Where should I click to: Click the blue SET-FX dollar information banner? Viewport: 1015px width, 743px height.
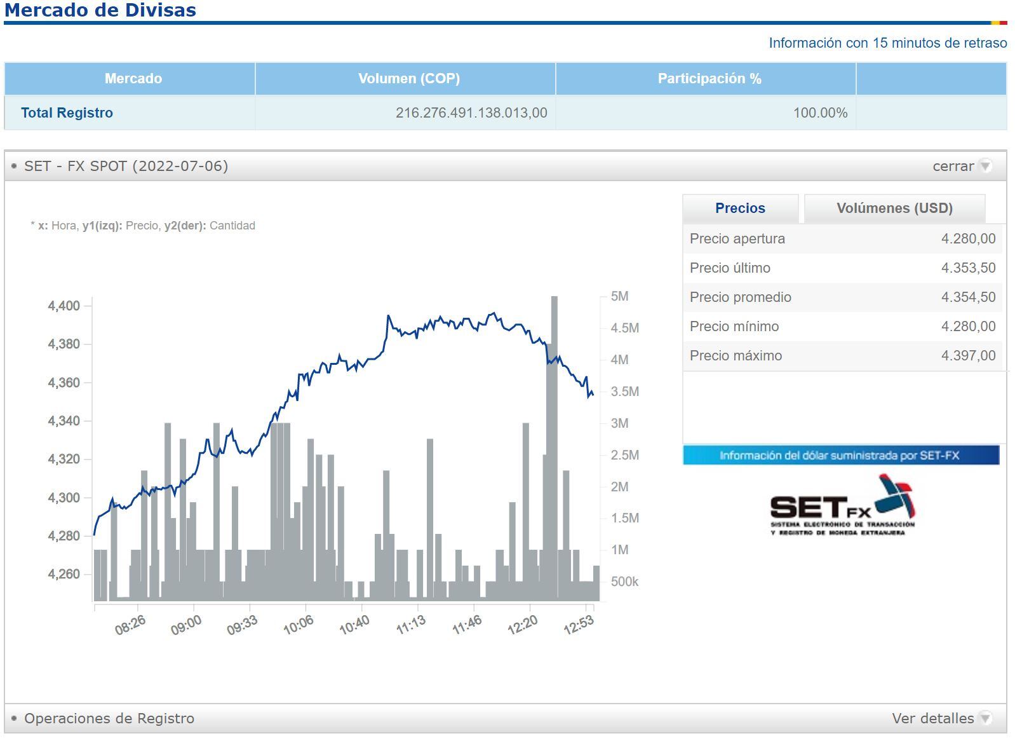[840, 455]
